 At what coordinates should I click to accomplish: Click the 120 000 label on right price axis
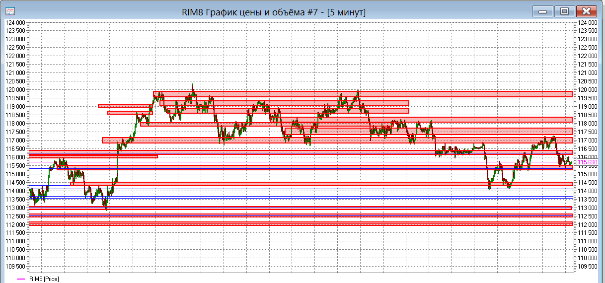pyautogui.click(x=588, y=90)
